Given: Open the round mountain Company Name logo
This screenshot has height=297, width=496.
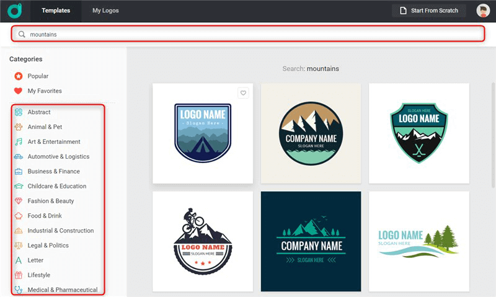Looking at the screenshot, I should point(311,133).
